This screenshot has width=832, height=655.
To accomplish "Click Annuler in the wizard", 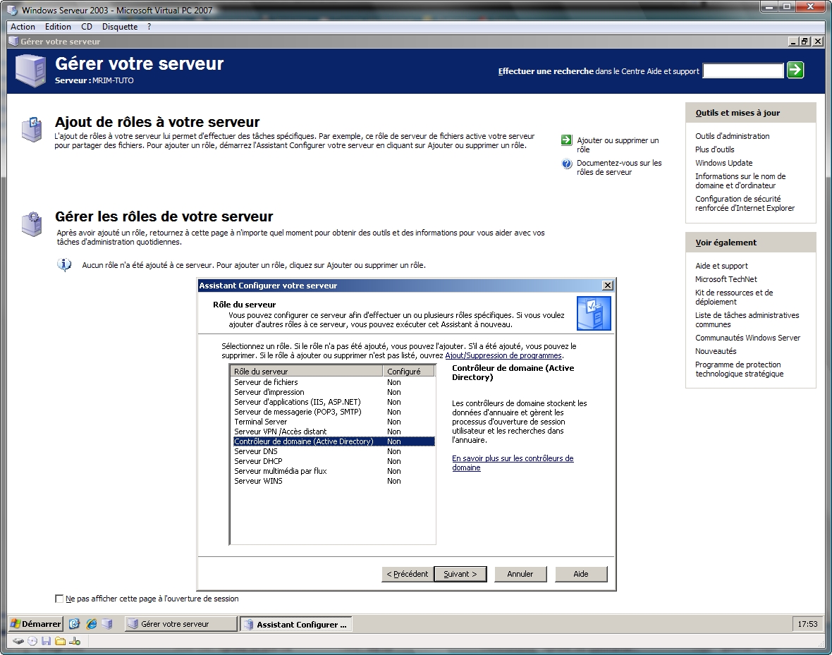I will (x=520, y=574).
